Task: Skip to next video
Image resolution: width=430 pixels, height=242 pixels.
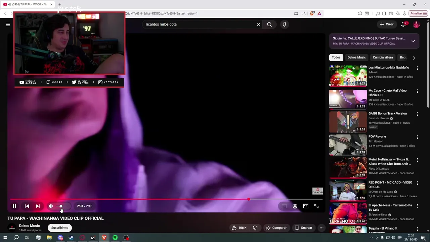Action: click(x=38, y=206)
